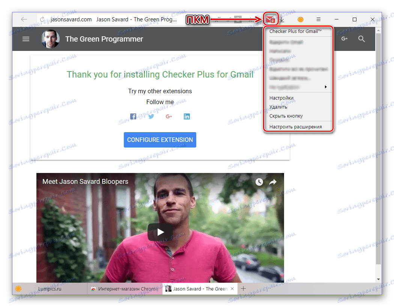Image resolution: width=394 pixels, height=307 pixels.
Task: Click the page scrollbar up arrow
Action: (x=378, y=30)
